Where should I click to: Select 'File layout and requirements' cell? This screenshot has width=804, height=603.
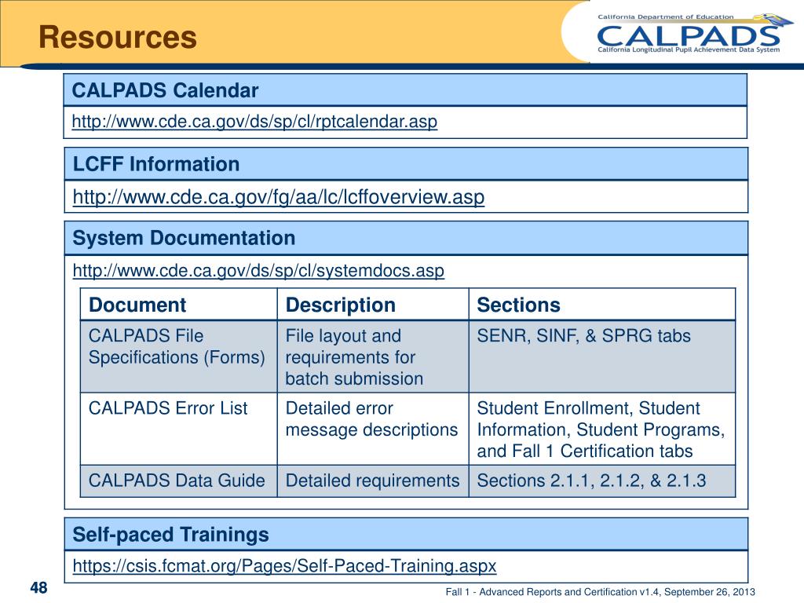click(x=373, y=357)
